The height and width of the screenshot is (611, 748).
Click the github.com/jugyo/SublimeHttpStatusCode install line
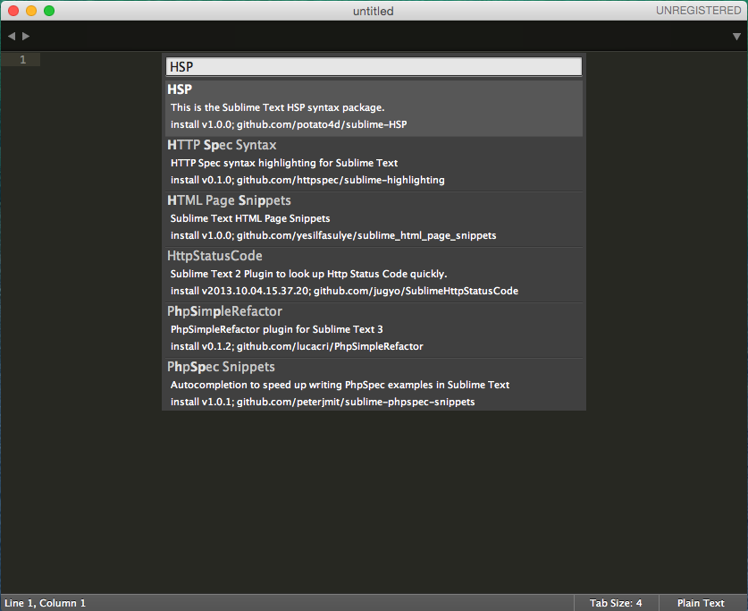point(344,291)
